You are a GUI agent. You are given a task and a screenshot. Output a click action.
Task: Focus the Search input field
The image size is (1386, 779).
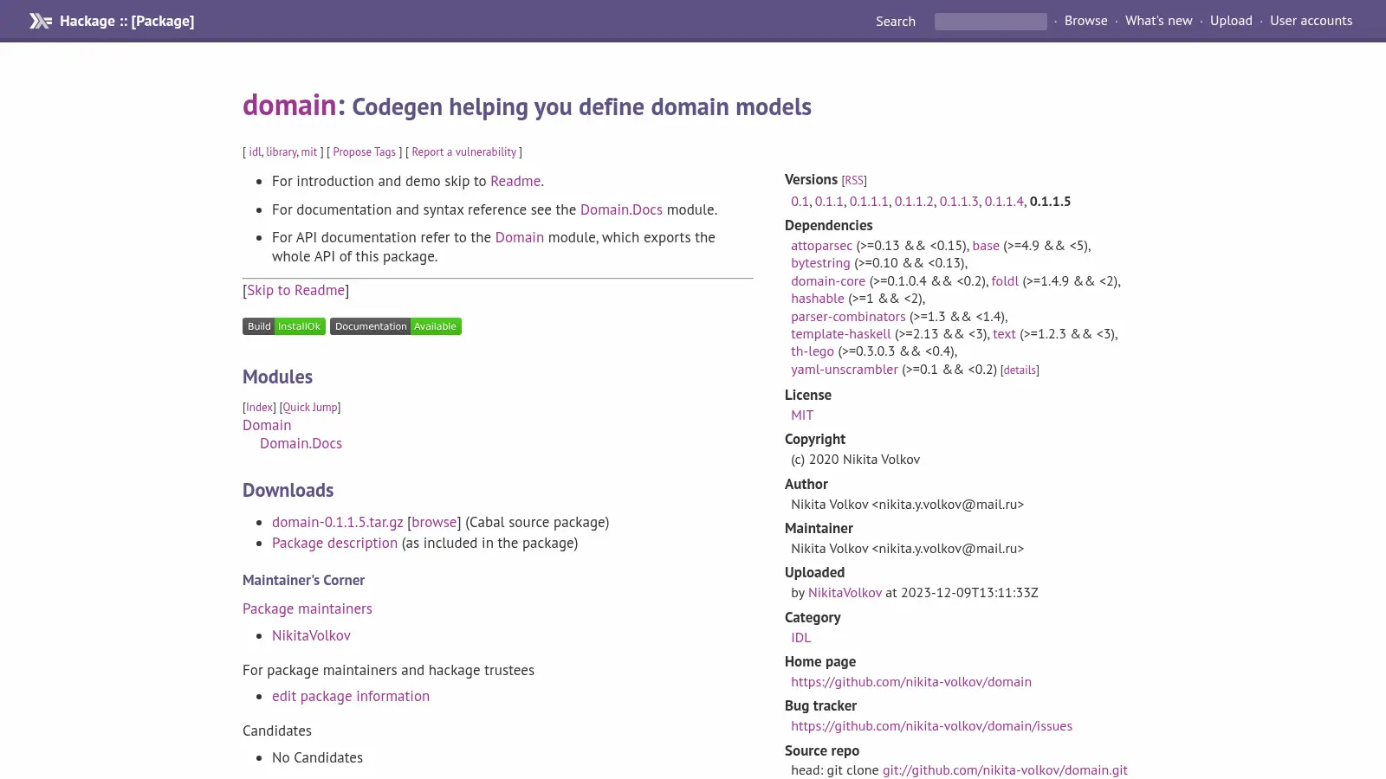pyautogui.click(x=990, y=22)
